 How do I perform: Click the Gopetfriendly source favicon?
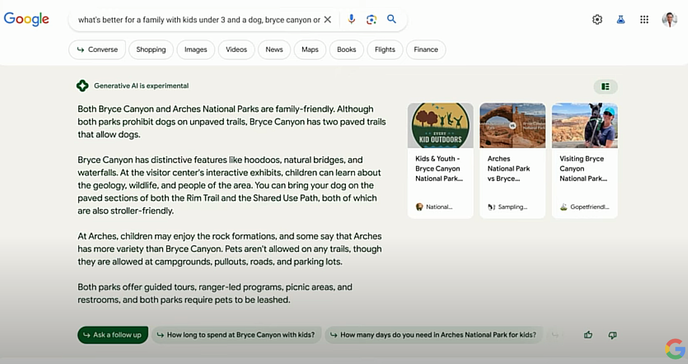pyautogui.click(x=564, y=207)
